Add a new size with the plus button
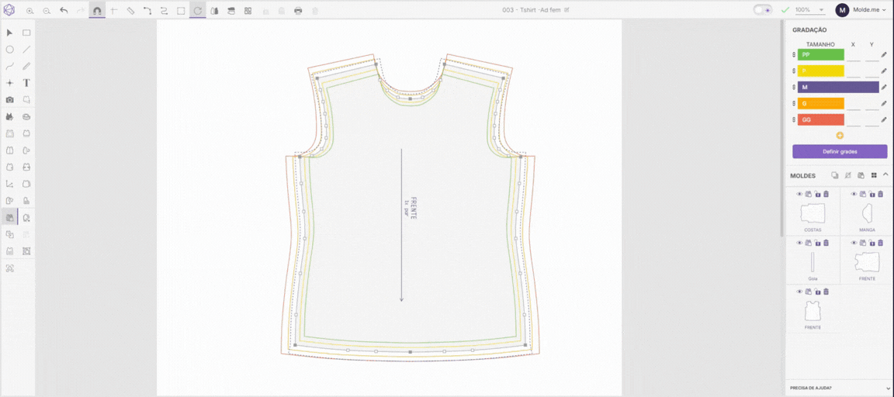Screen dimensions: 894x397 [x=840, y=136]
